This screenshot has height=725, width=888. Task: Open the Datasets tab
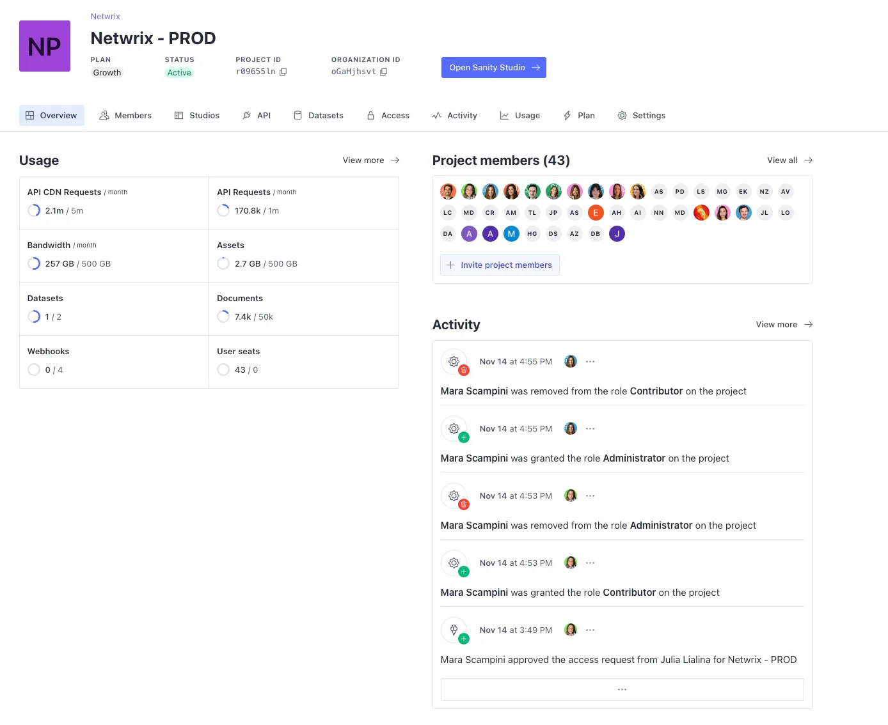[x=319, y=115]
